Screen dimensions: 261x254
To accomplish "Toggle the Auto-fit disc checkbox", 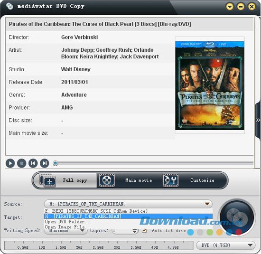I will pos(144,231).
